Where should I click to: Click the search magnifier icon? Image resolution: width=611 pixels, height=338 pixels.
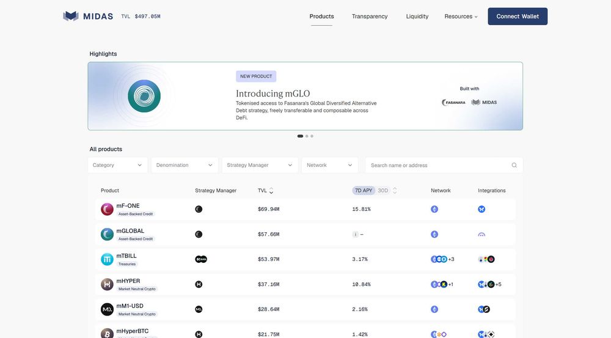(x=514, y=165)
